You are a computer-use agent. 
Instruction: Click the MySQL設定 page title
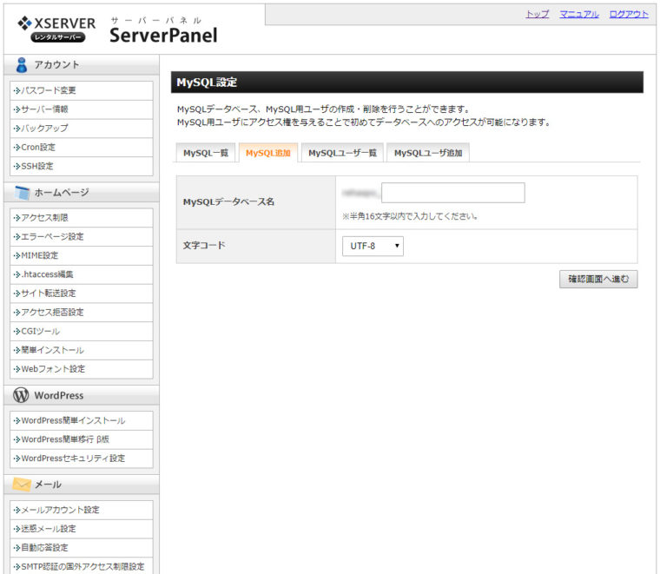point(207,82)
